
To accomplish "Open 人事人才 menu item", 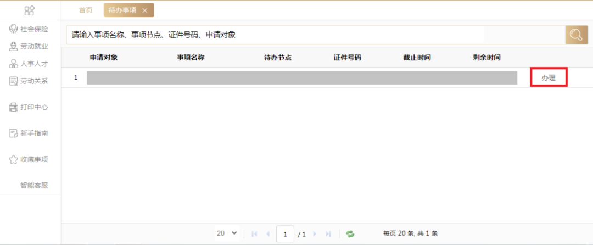I will 34,64.
